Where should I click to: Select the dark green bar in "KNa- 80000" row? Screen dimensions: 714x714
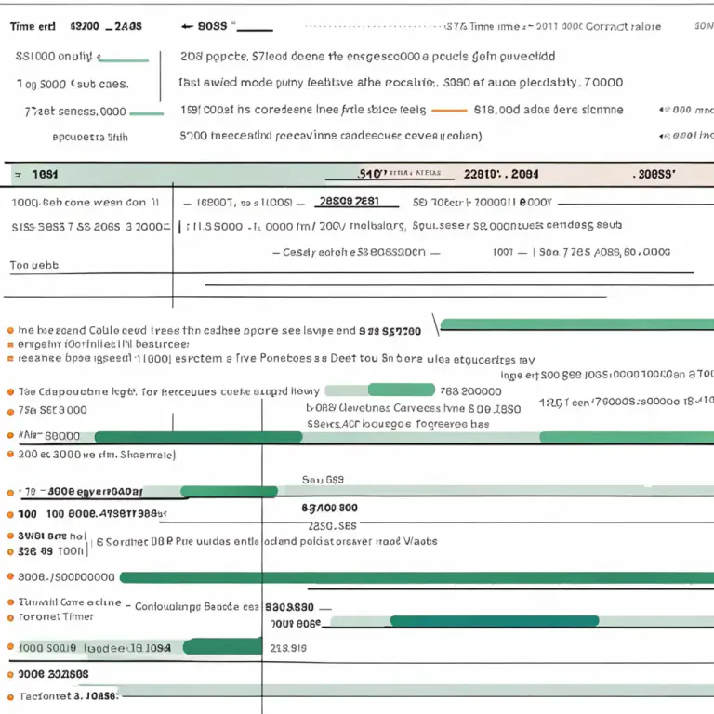[x=199, y=437]
